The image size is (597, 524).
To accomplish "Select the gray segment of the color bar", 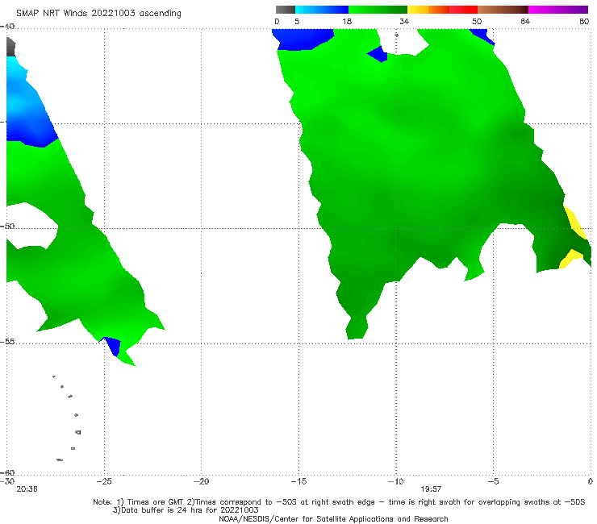I will 285,10.
